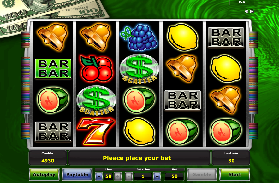The width and height of the screenshot is (279, 183).
Task: Decrease the number of lines
Action: [99, 176]
